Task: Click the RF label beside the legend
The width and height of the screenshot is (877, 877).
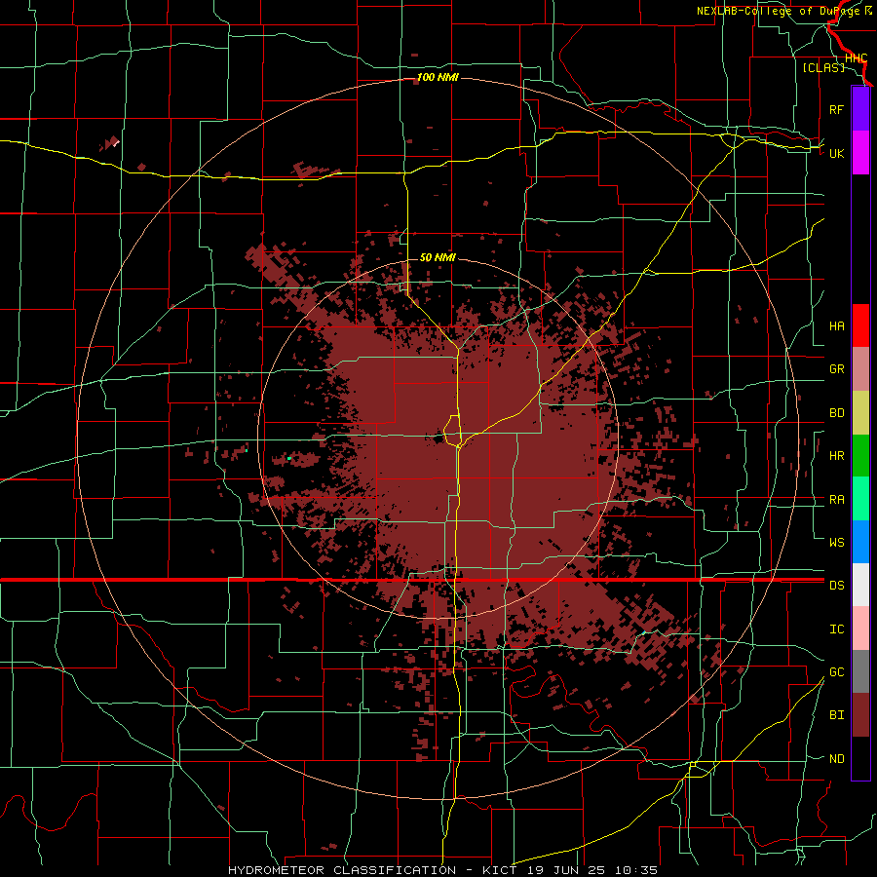Action: click(x=836, y=109)
